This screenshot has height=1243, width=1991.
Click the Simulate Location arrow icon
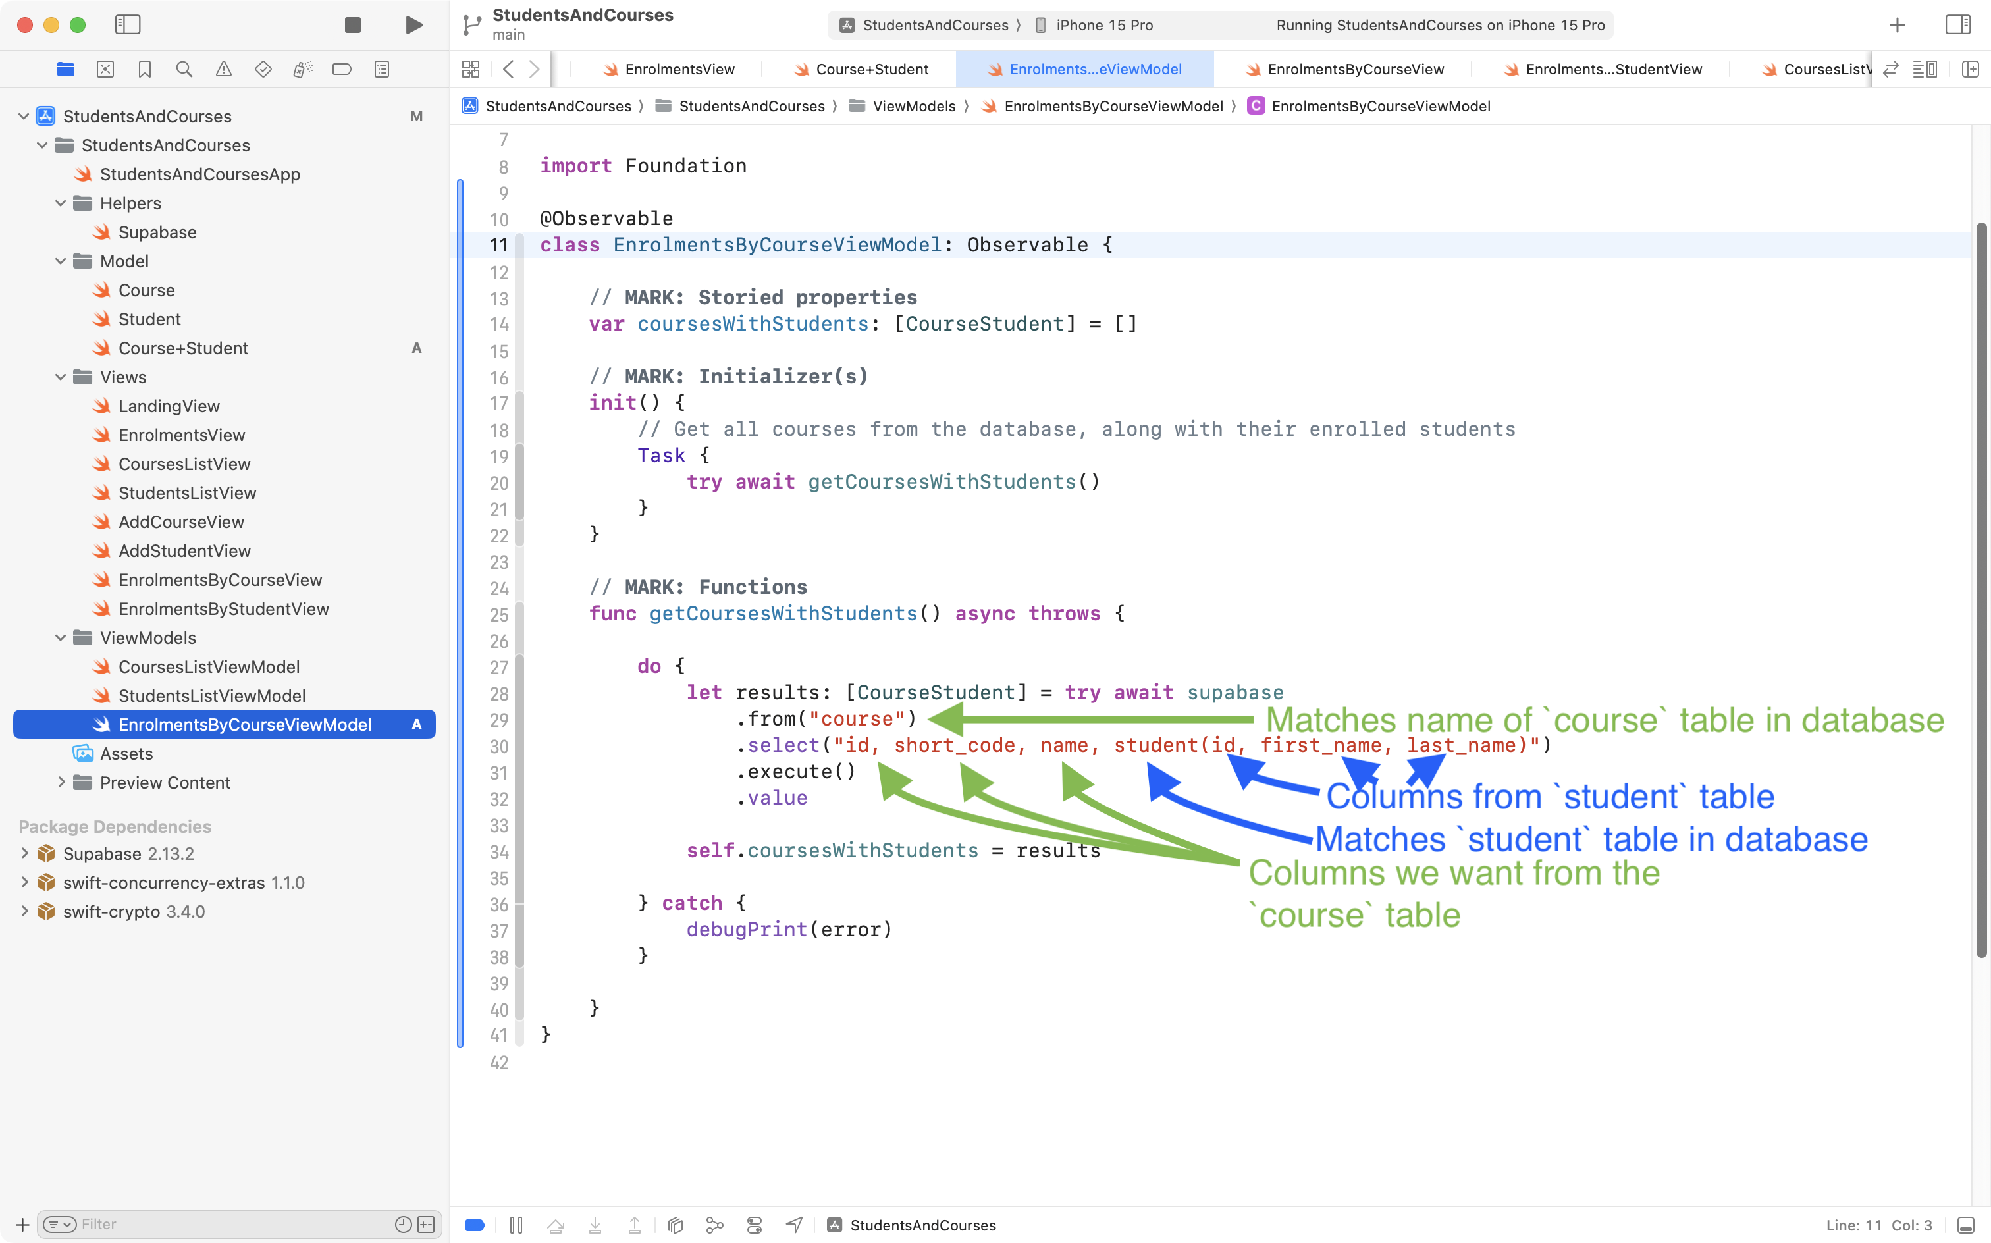click(x=794, y=1225)
